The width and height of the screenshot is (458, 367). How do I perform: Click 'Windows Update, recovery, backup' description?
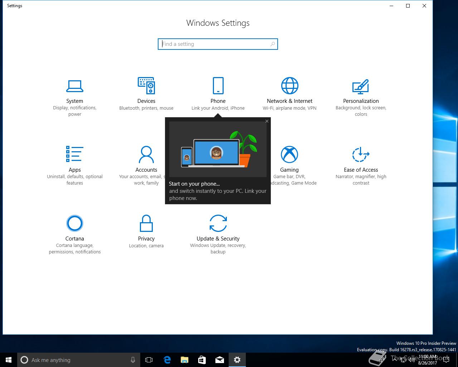coord(218,249)
